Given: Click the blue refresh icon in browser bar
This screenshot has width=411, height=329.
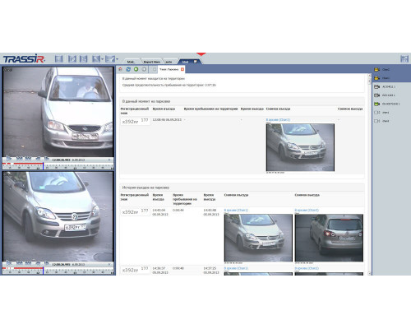Looking at the screenshot, I should pyautogui.click(x=128, y=69).
